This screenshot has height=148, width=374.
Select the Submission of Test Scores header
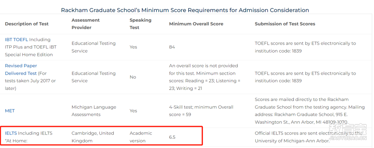click(x=285, y=24)
